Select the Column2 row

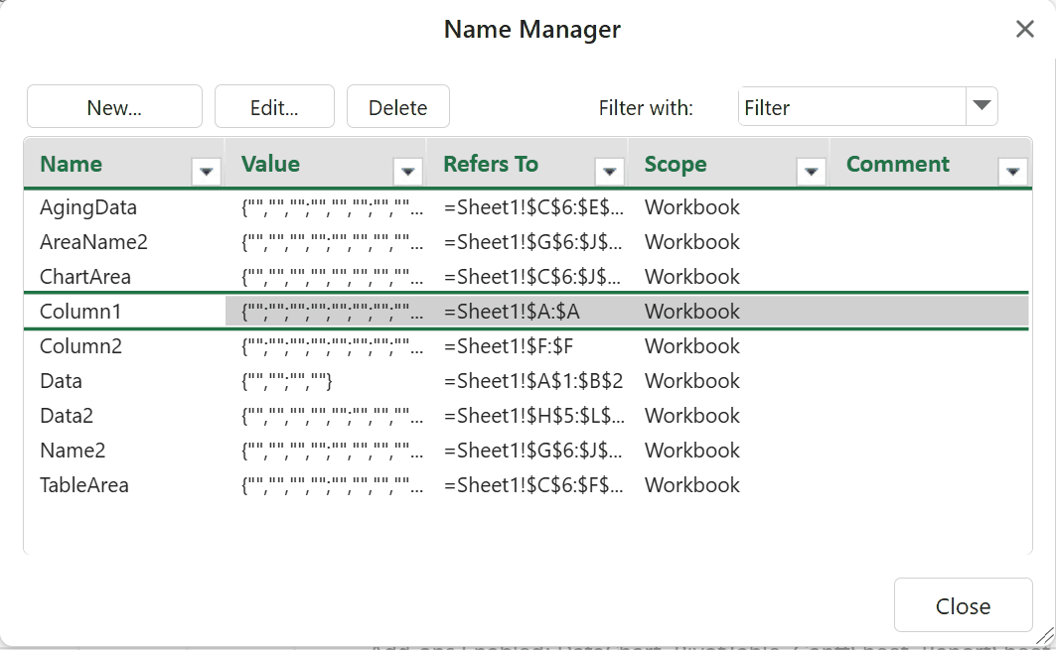coord(80,346)
